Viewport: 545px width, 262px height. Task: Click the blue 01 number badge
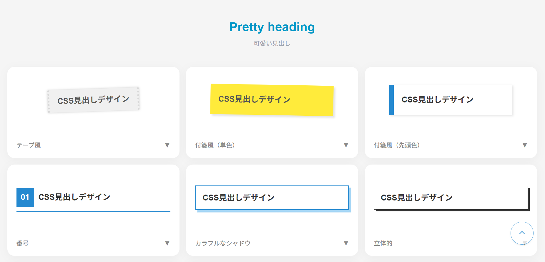(25, 197)
